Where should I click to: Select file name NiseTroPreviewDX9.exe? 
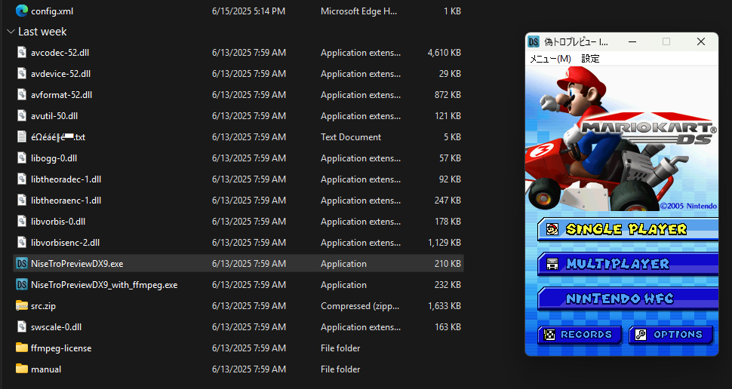(77, 264)
